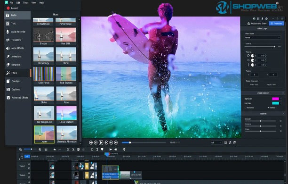The height and width of the screenshot is (184, 288).
Task: Click the scissors split tool icon
Action: tap(73, 150)
